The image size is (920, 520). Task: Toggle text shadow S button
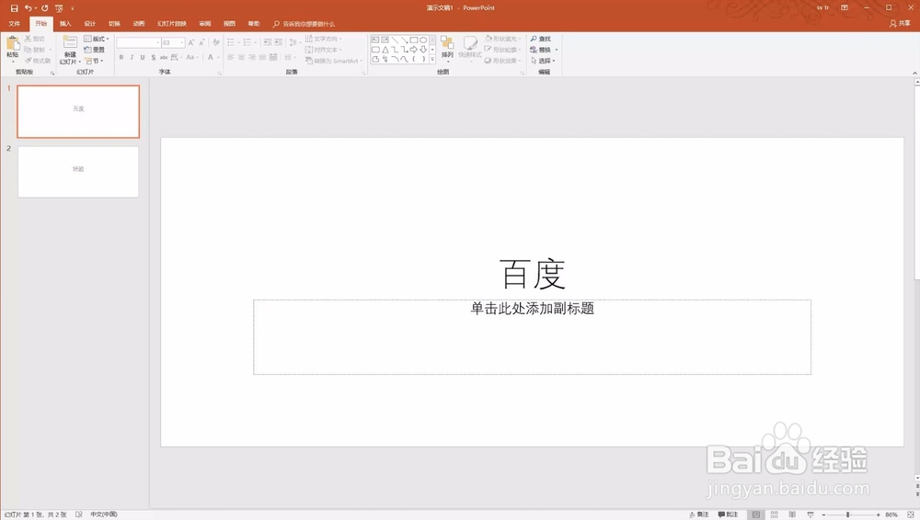(153, 57)
